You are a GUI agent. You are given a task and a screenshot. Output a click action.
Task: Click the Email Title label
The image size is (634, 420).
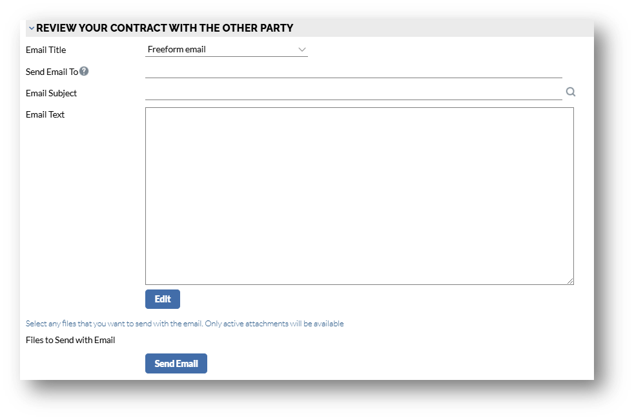pos(46,50)
